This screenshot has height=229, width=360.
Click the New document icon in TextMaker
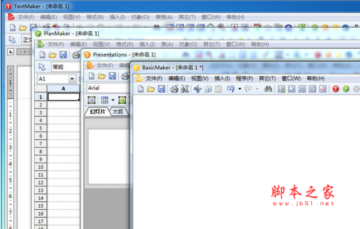coord(13,28)
